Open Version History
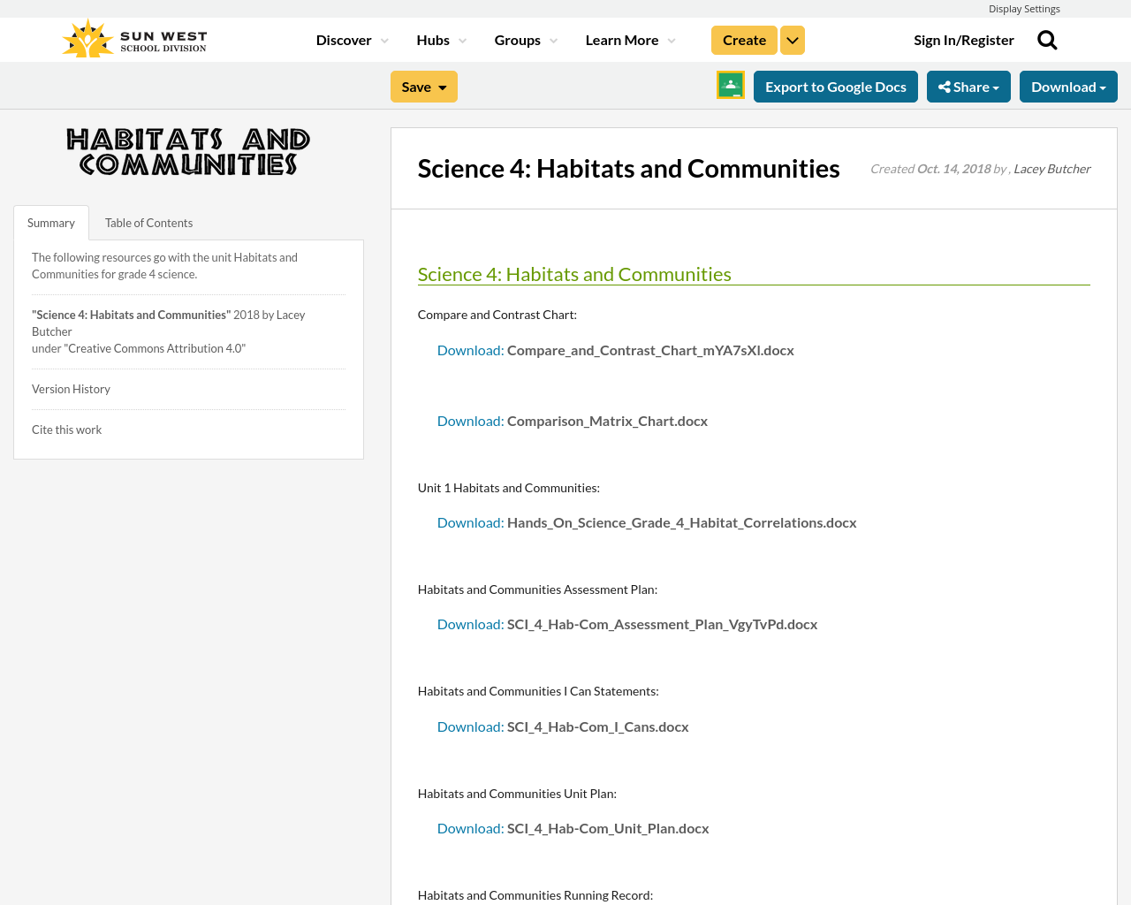Screen dimensions: 1131x905 click(71, 388)
